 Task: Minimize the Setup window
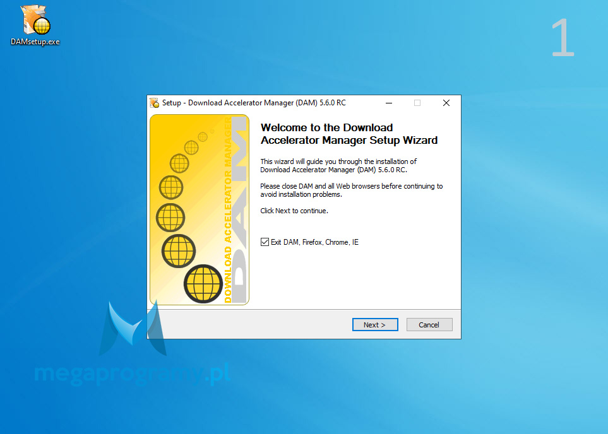tap(389, 103)
